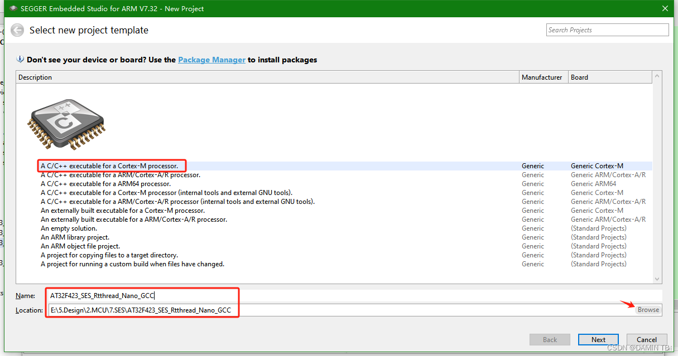Select An ARM object file project
This screenshot has width=678, height=356.
point(80,246)
